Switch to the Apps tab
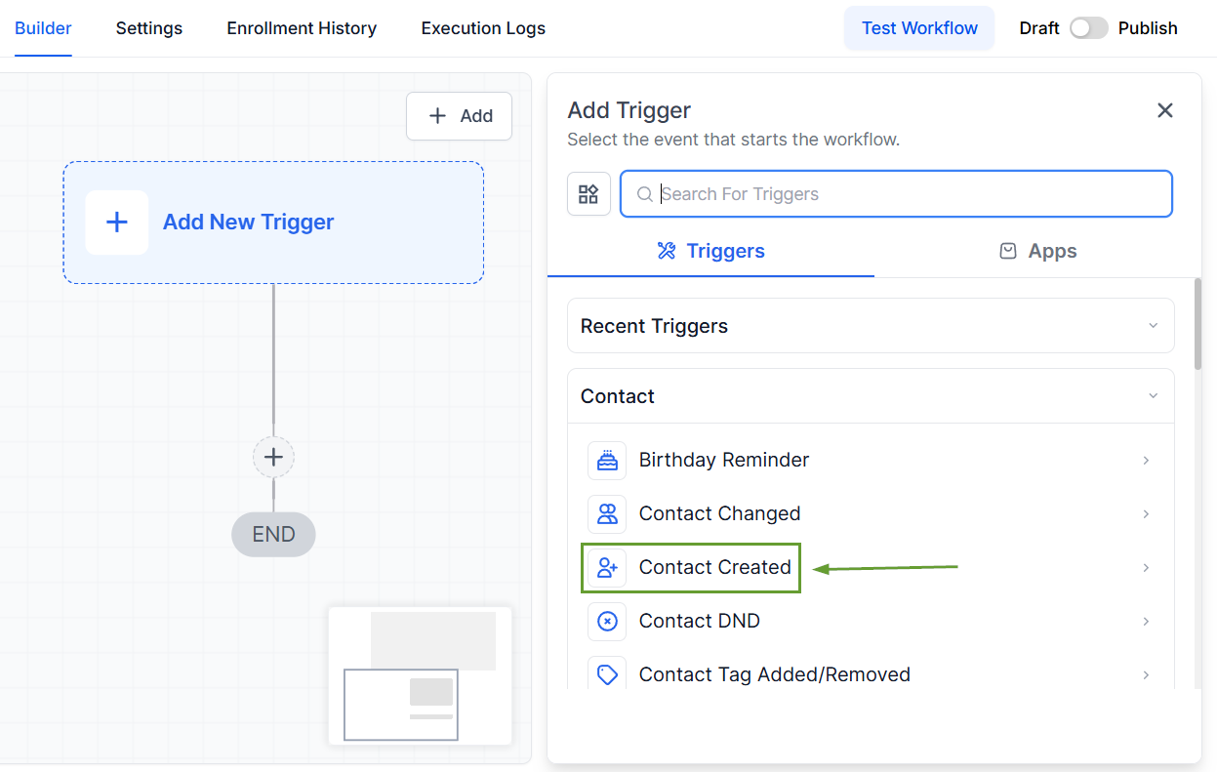This screenshot has height=772, width=1217. 1037,251
